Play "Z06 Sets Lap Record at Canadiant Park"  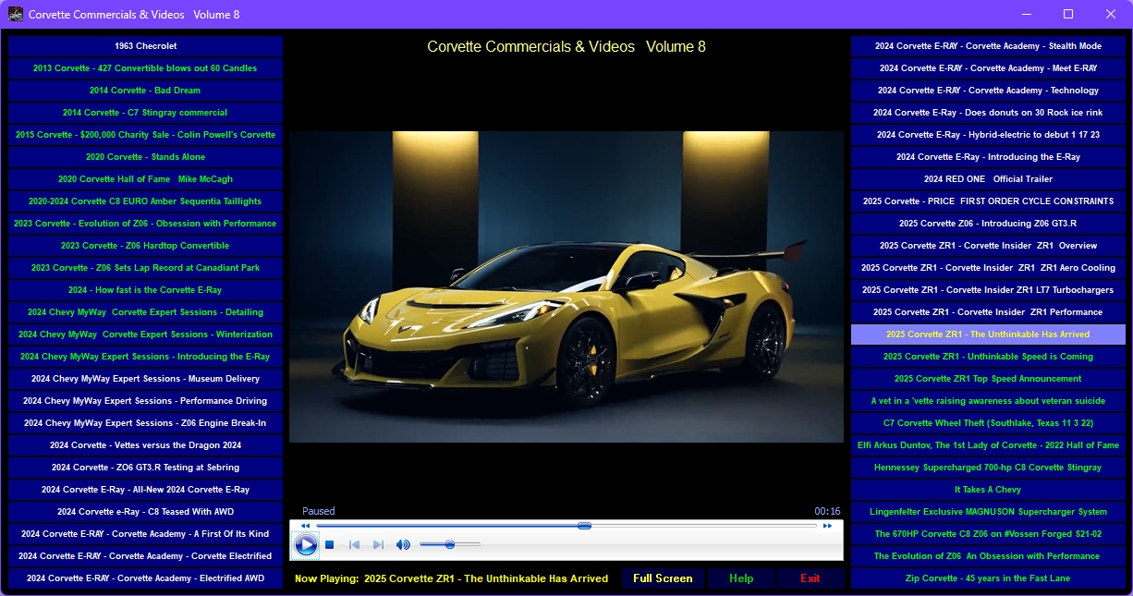pos(145,268)
